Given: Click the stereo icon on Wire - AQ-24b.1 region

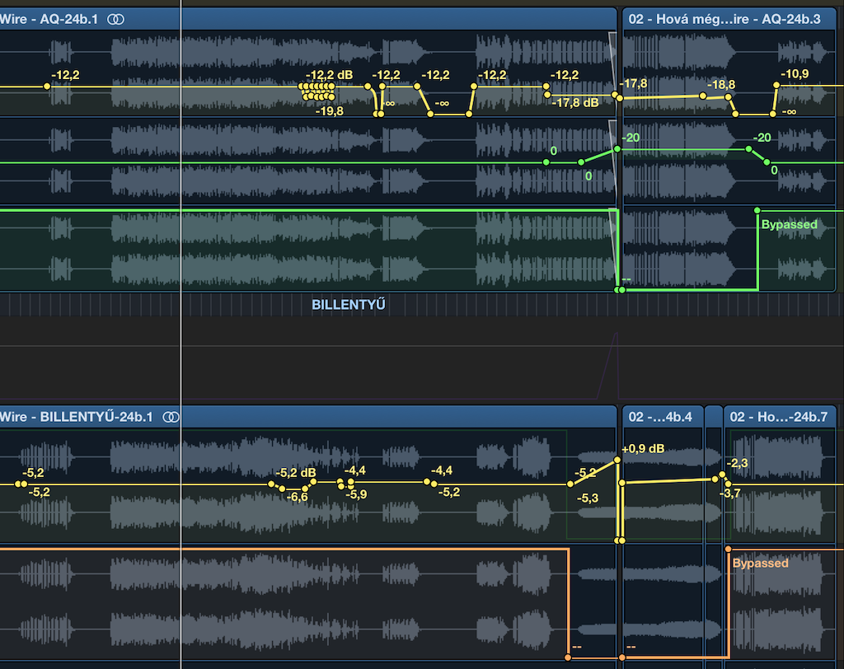Looking at the screenshot, I should click(x=116, y=18).
